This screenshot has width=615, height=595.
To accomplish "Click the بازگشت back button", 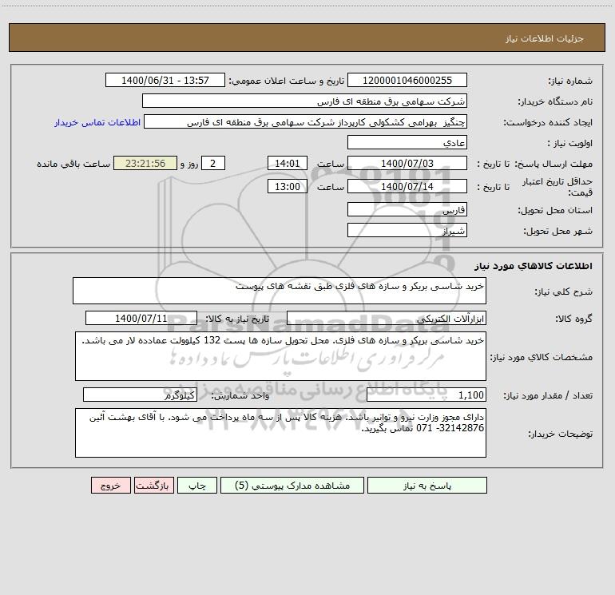I will tap(153, 485).
